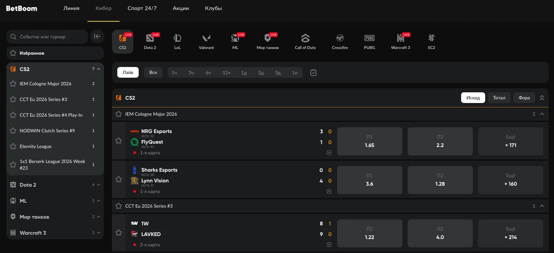
Task: Open the Crossfire game category
Action: [x=340, y=41]
